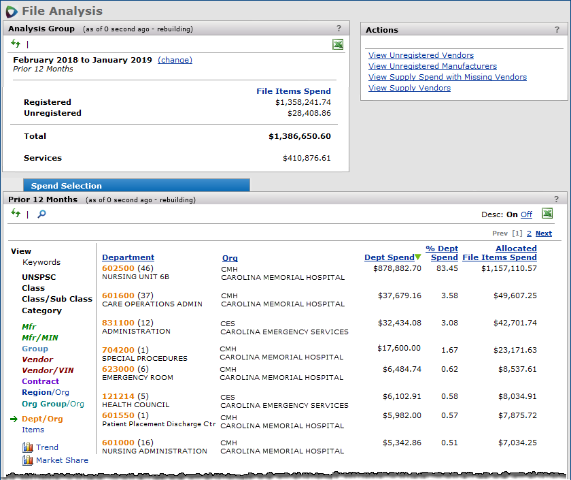
Task: Export Analysis Group to Excel
Action: [x=338, y=44]
